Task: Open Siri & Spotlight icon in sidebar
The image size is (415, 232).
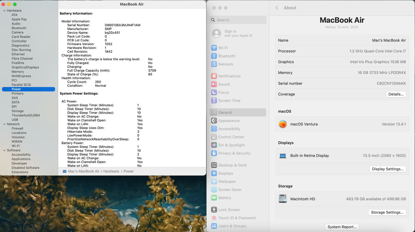Action: (214, 145)
